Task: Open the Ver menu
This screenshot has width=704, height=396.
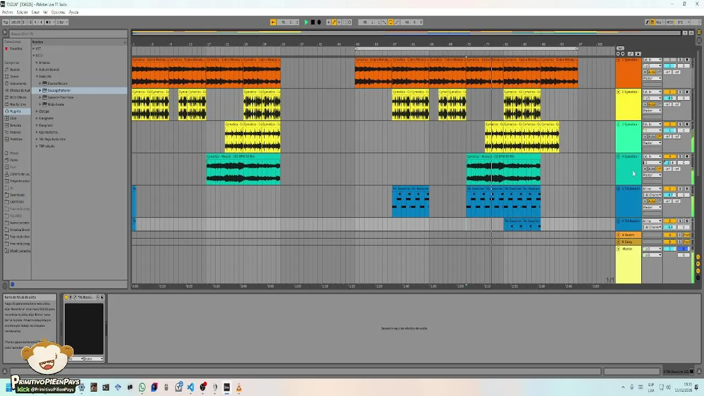Action: [x=46, y=12]
